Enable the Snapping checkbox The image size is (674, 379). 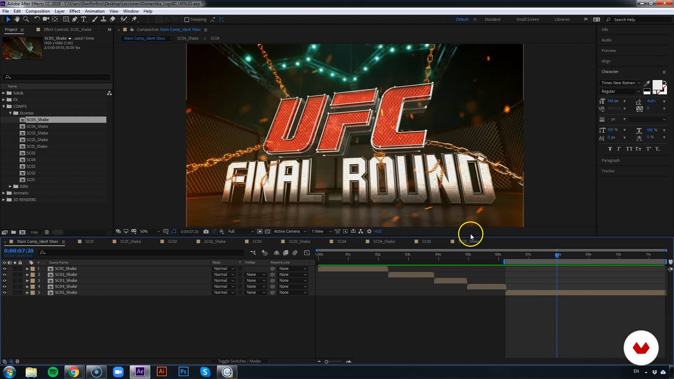[x=187, y=20]
